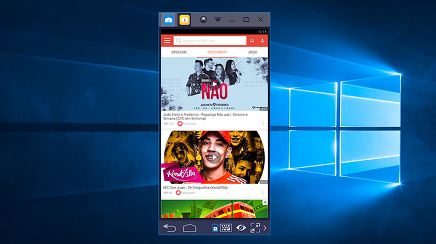Close the banner ad at the bottom
The width and height of the screenshot is (436, 244).
(x=265, y=202)
